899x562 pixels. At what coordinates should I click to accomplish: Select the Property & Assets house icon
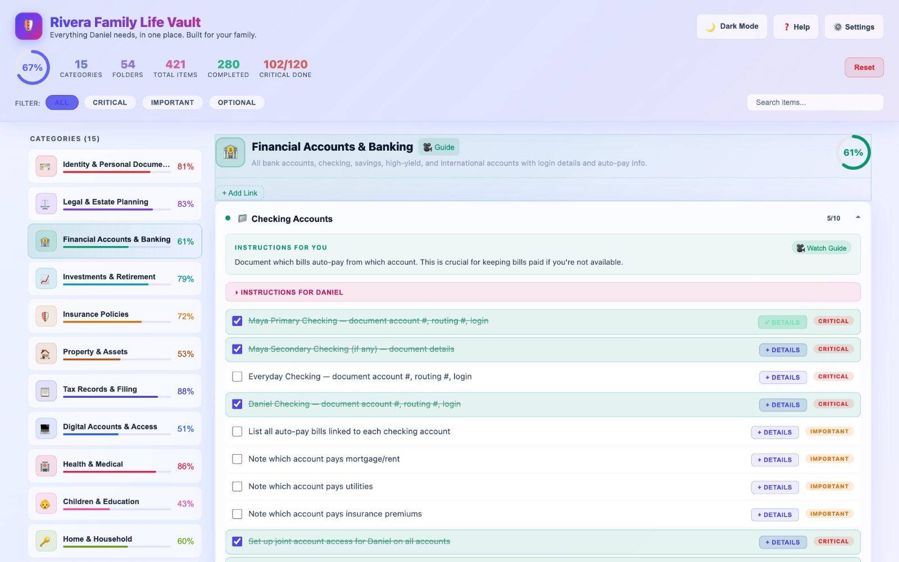point(46,353)
